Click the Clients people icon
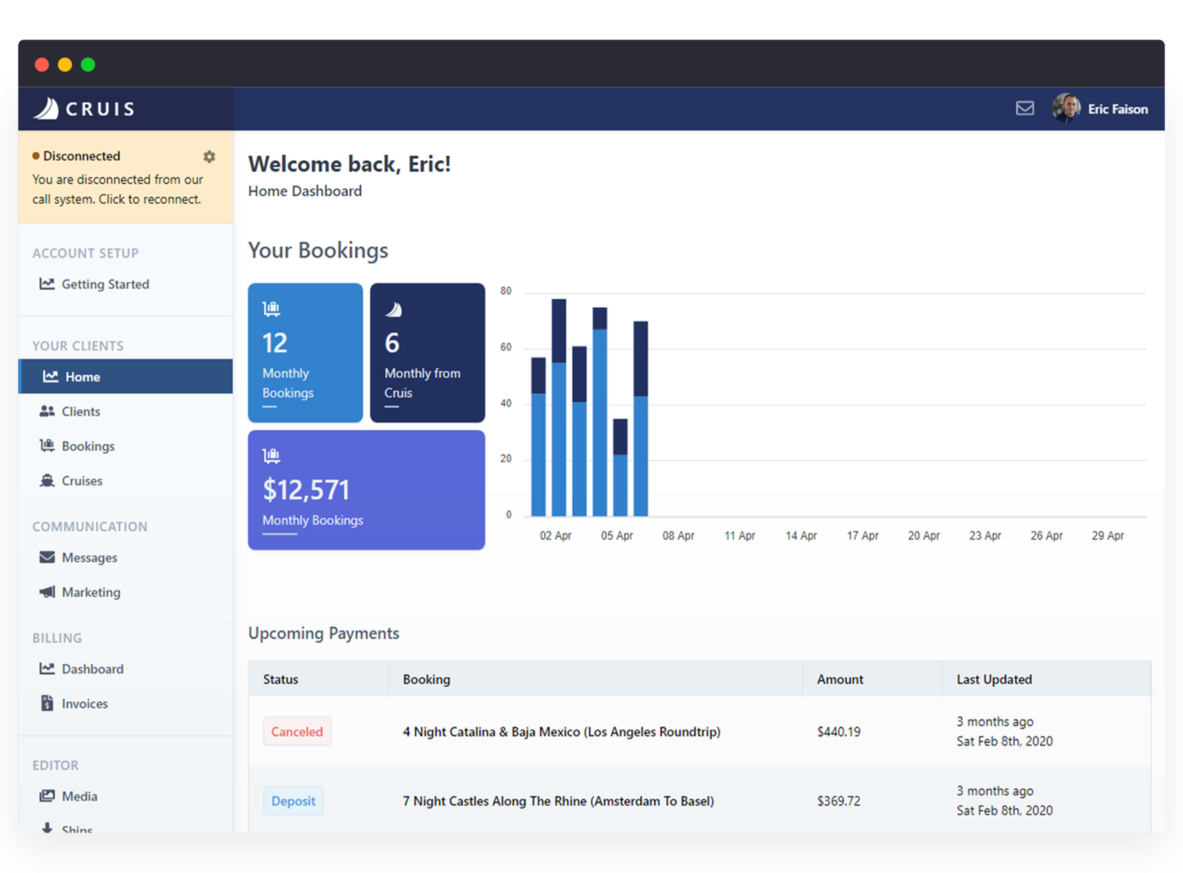The height and width of the screenshot is (873, 1183). [47, 411]
